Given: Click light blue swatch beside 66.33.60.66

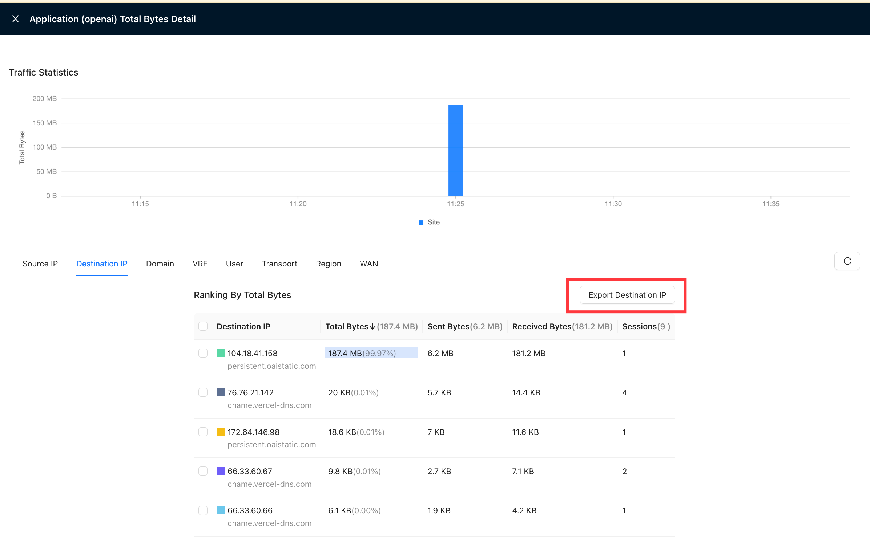Looking at the screenshot, I should point(221,510).
